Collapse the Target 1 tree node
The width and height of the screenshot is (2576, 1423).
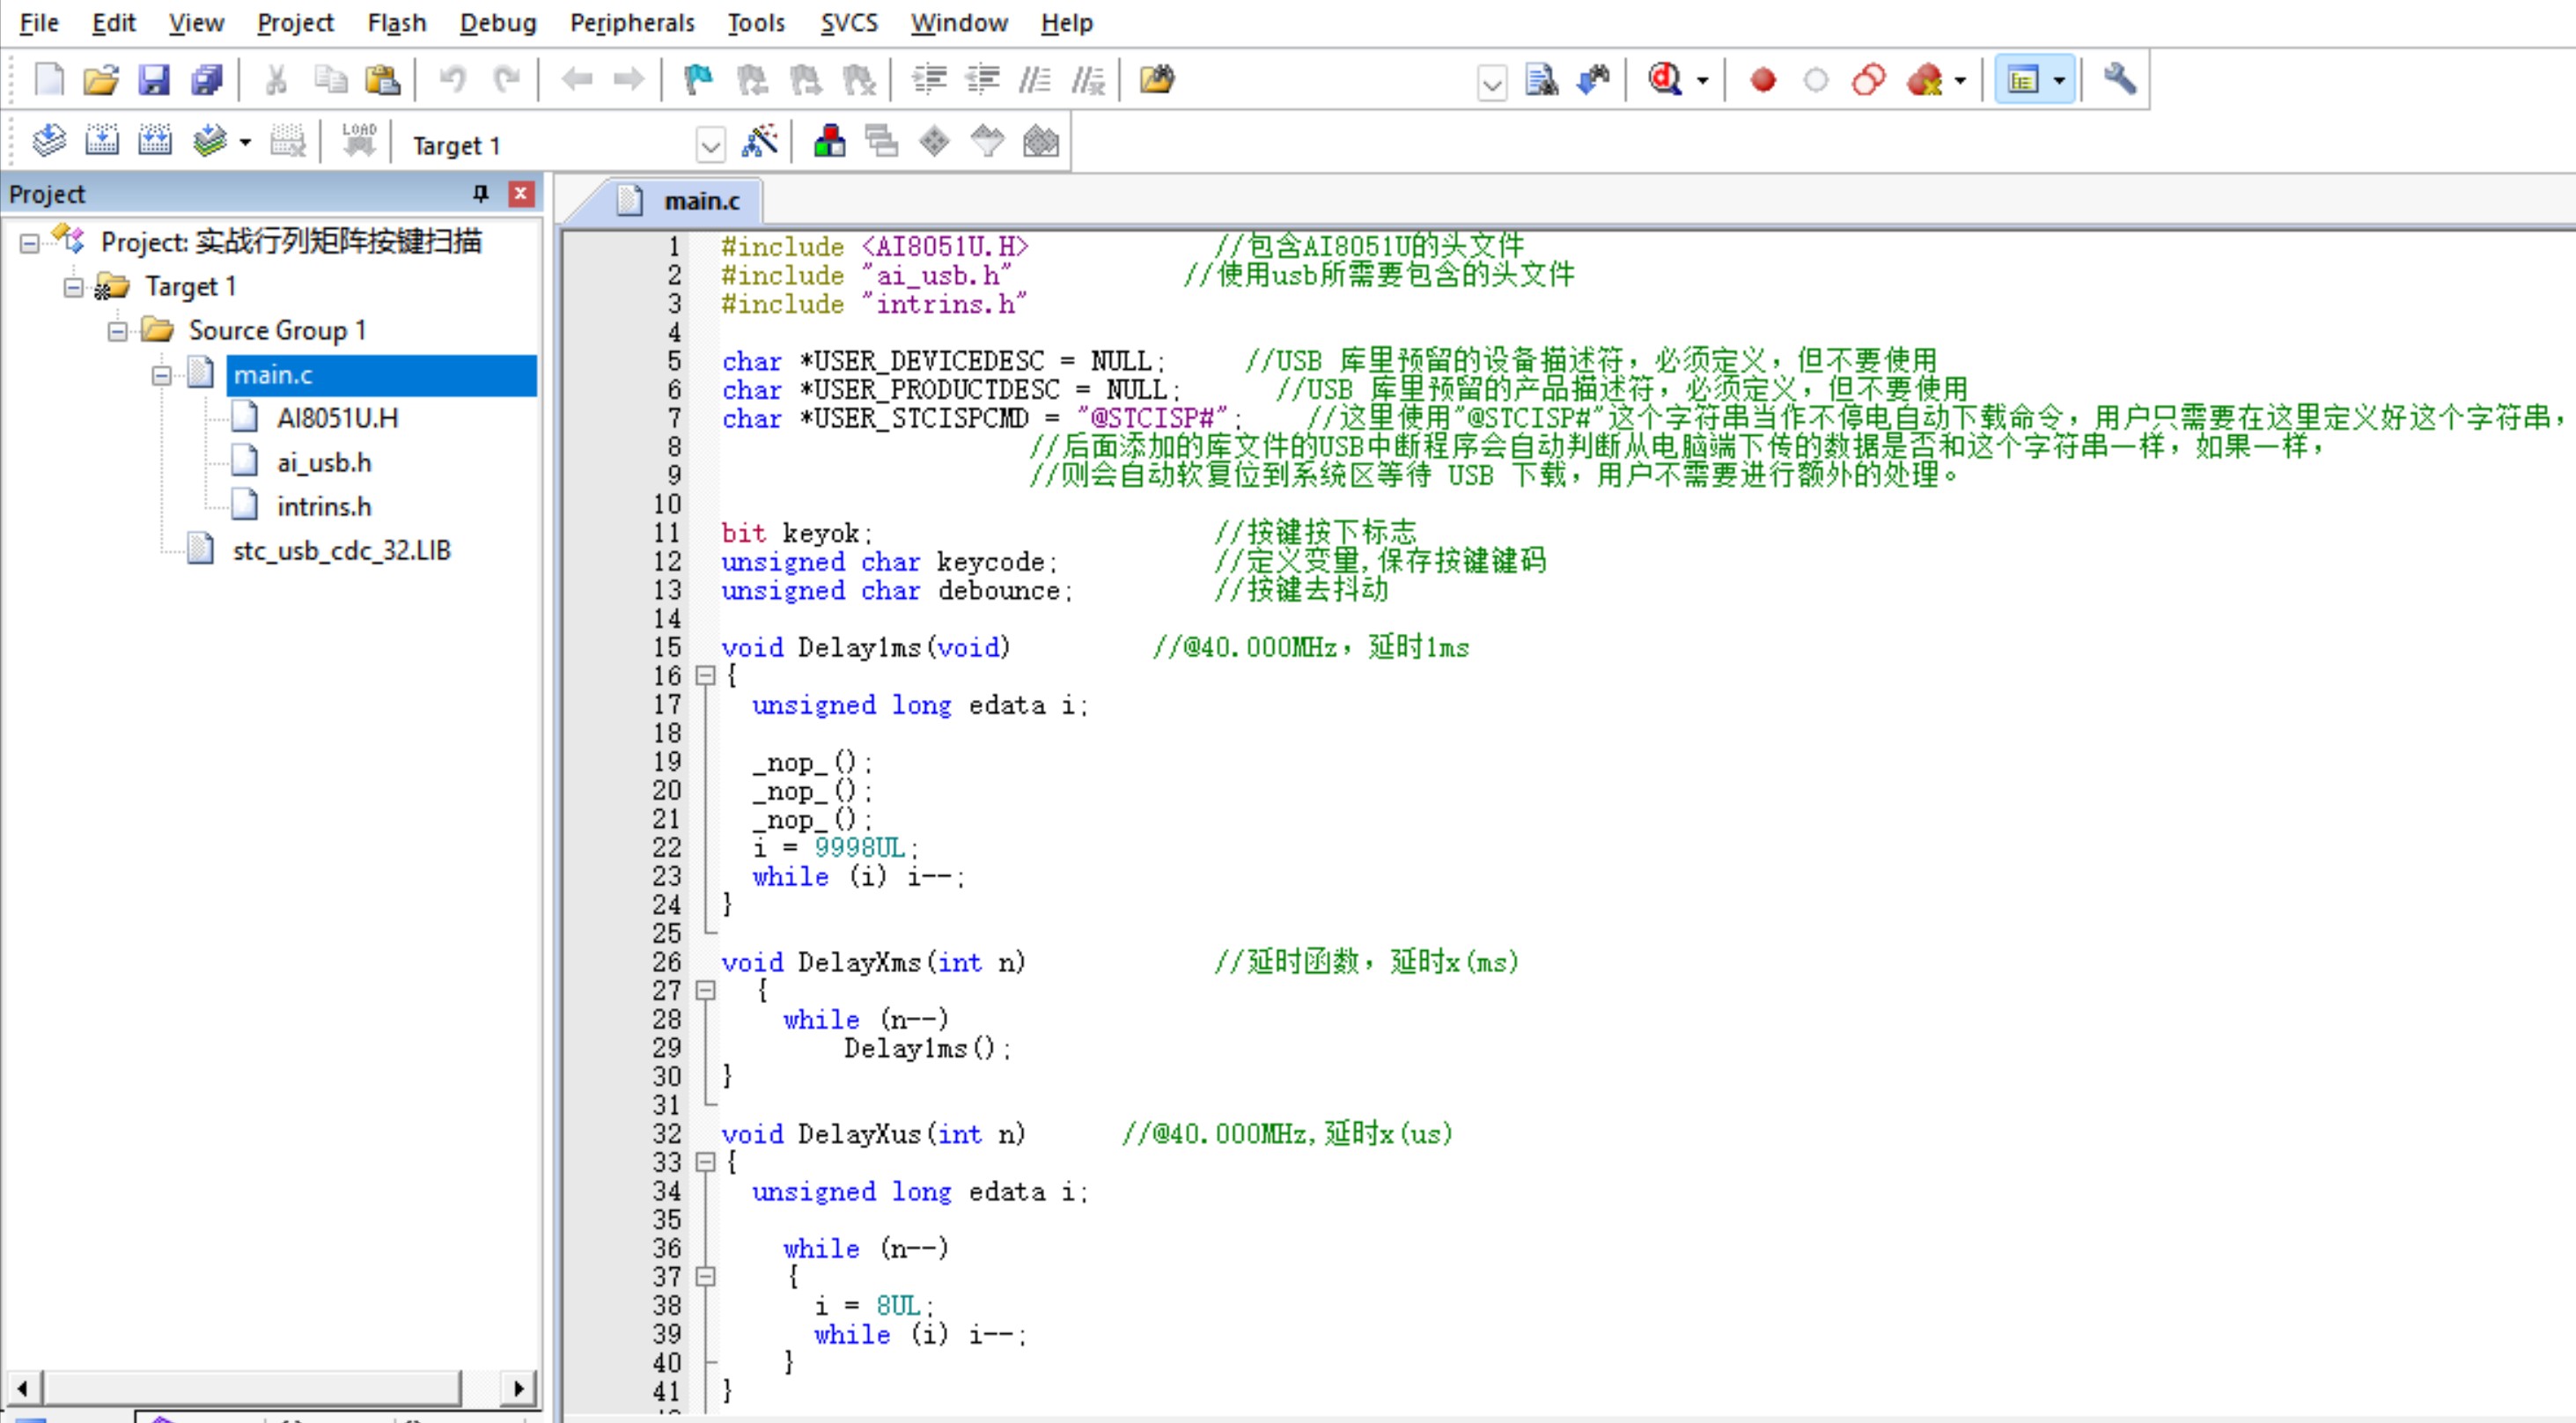click(73, 287)
